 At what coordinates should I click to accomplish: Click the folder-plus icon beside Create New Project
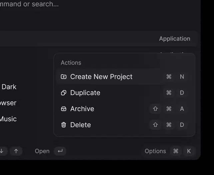click(x=64, y=77)
